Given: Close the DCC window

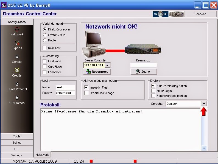Looking at the screenshot, I should 214,5.
